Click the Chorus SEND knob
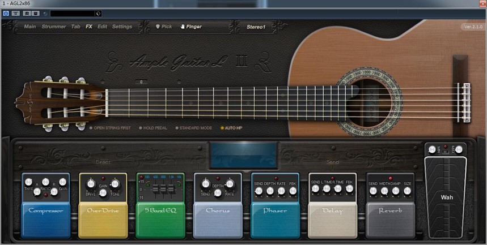Viewport: 487px width, 245px height. (x=206, y=184)
